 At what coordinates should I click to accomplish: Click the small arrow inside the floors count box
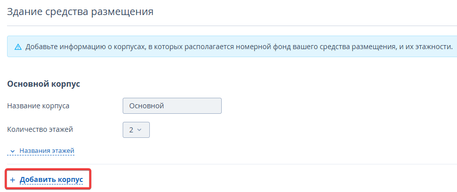(139, 130)
